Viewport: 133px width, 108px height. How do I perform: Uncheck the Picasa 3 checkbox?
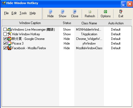point(5,43)
